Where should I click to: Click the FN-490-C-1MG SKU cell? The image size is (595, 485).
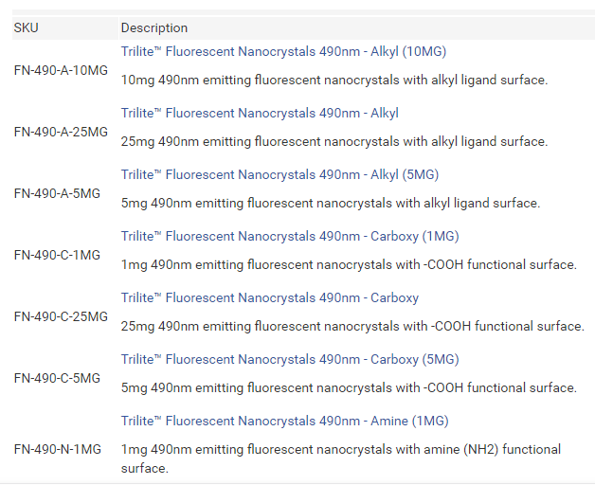(57, 255)
